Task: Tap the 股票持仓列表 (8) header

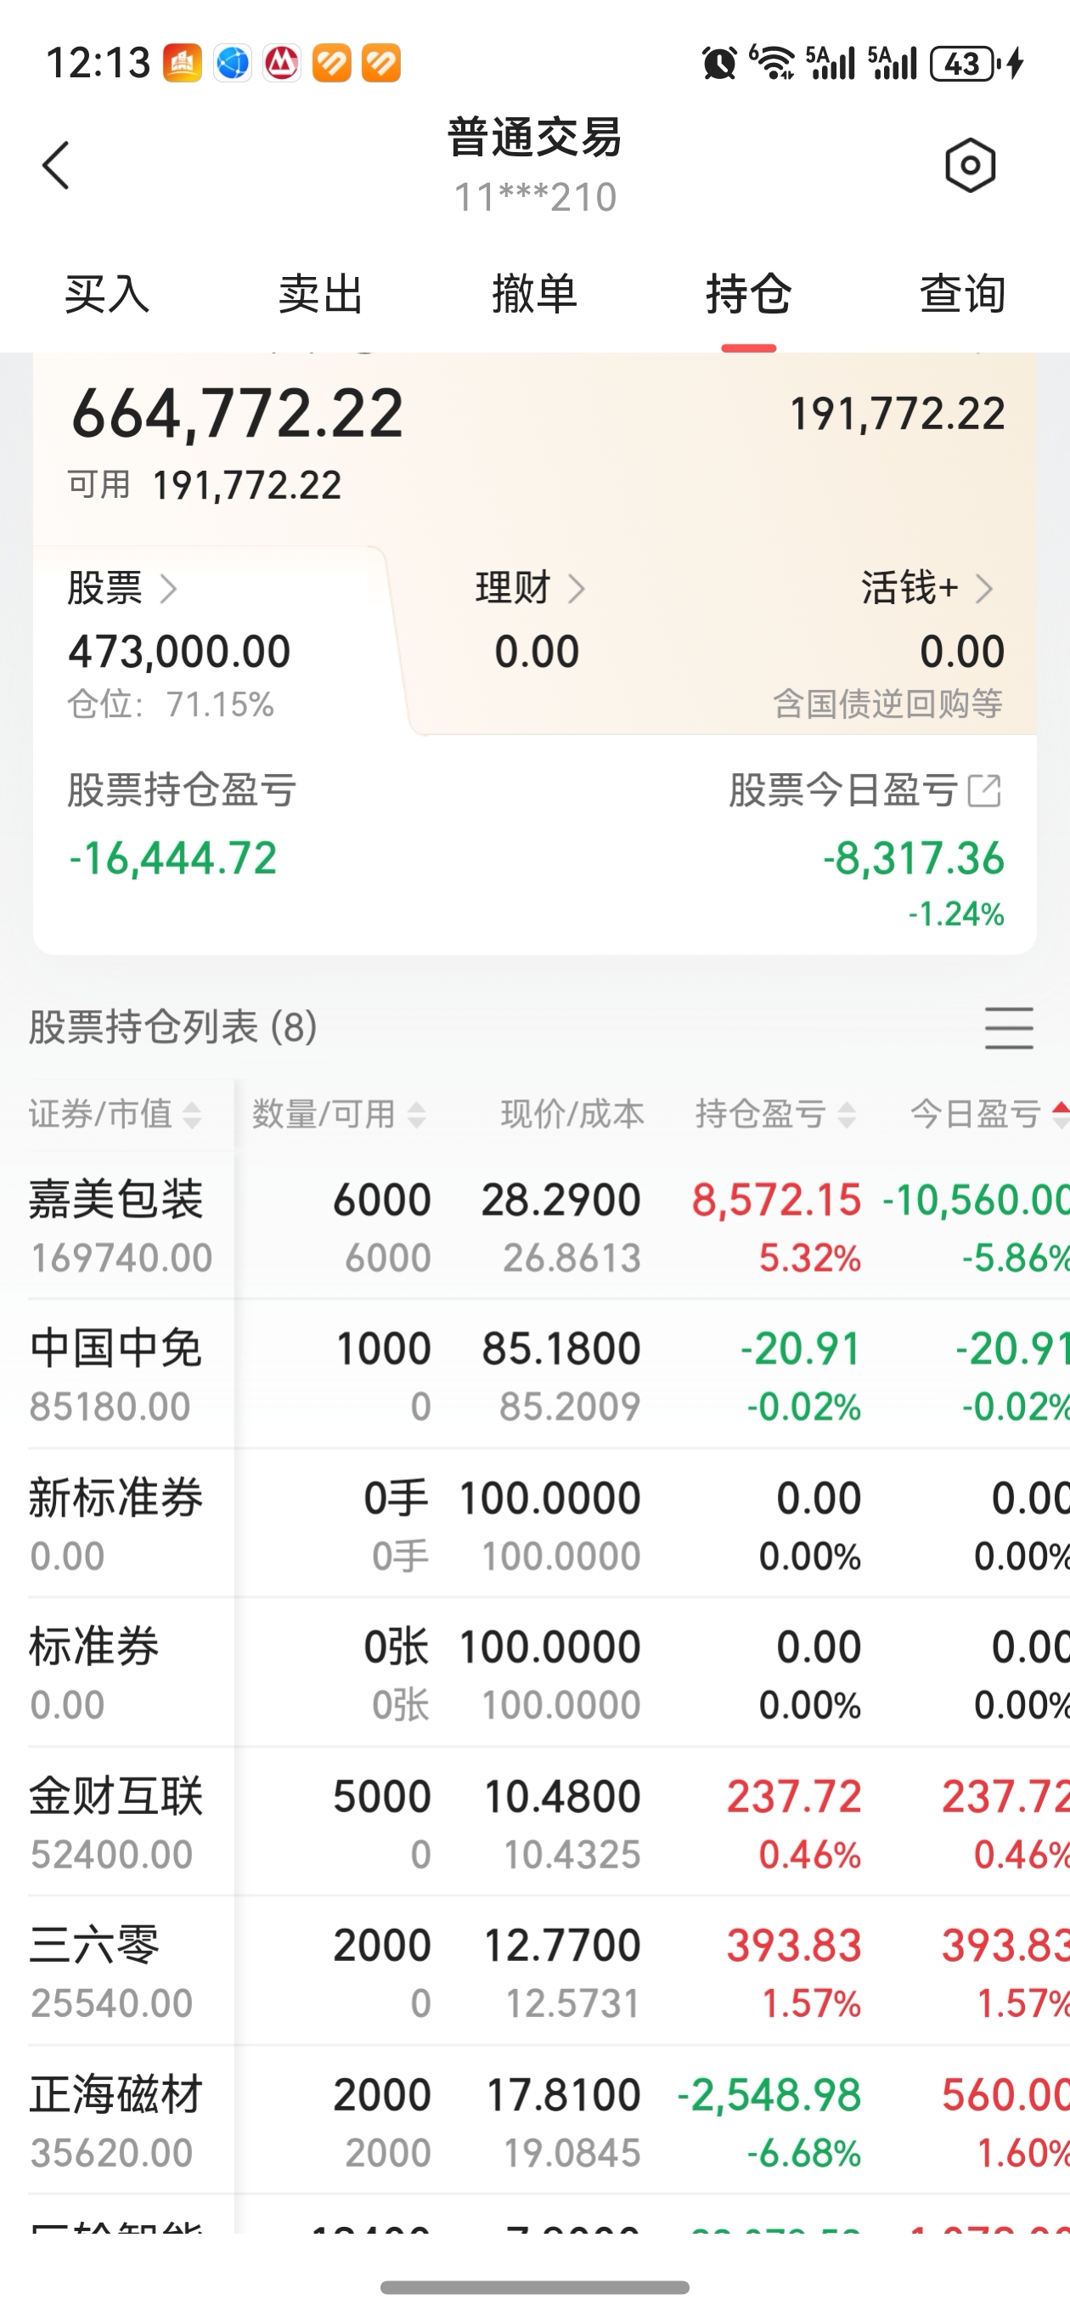Action: tap(173, 1027)
